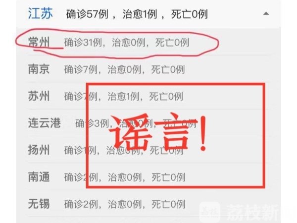Click 扬州's 死亡0例 text

click(166, 150)
